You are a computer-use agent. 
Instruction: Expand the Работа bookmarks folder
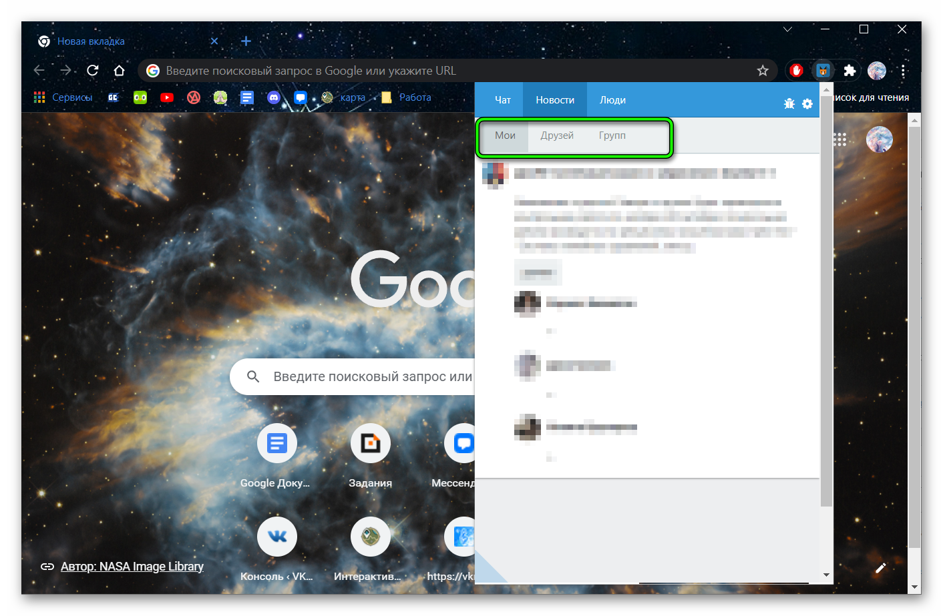point(406,97)
